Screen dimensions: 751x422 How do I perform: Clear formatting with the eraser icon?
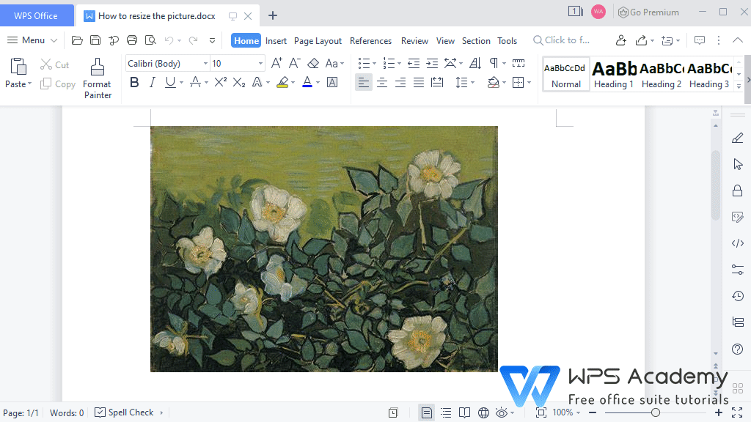click(x=312, y=63)
